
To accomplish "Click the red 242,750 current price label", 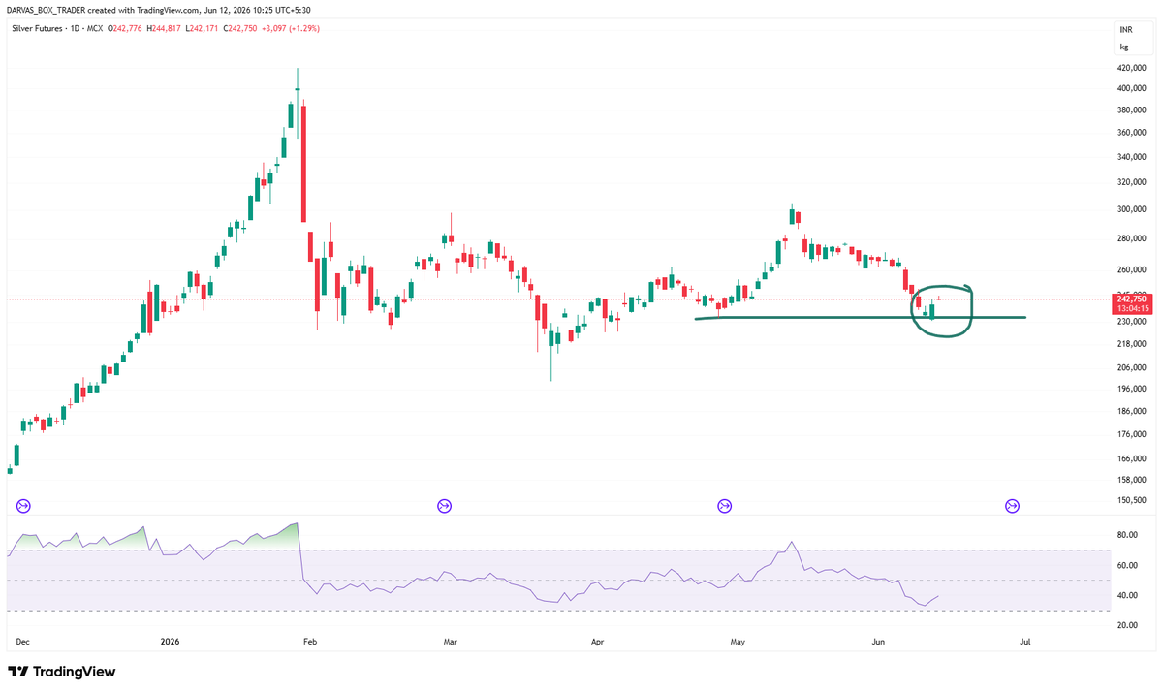I will (x=1131, y=299).
